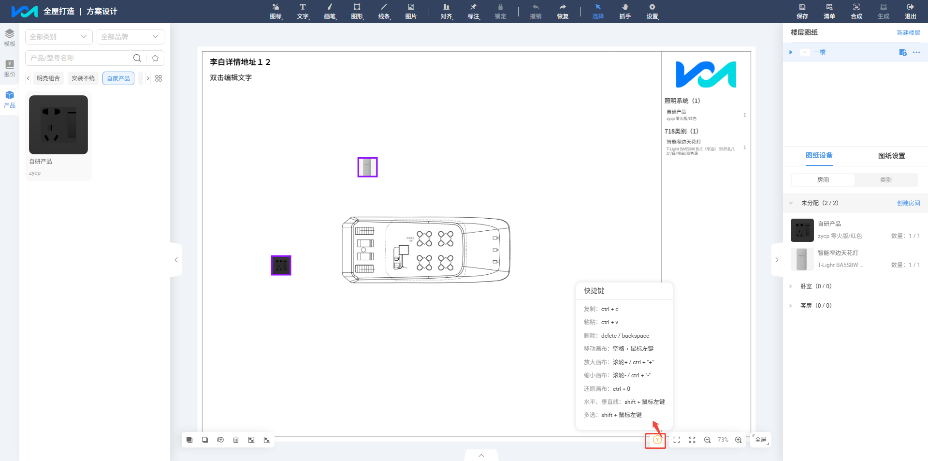Expand the 卧室 room group
Viewport: 928px width, 461px height.
point(791,286)
